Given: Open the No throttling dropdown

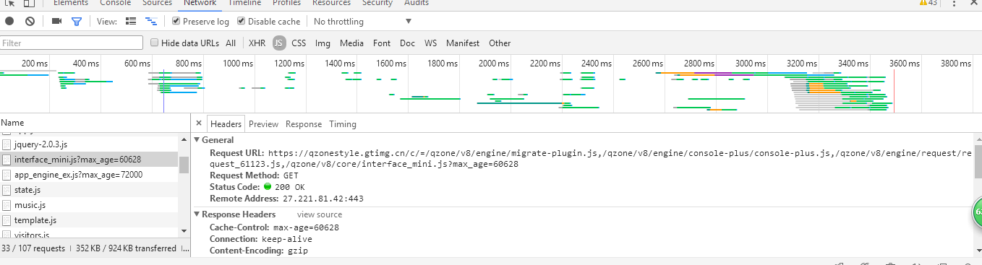Looking at the screenshot, I should click(x=362, y=22).
